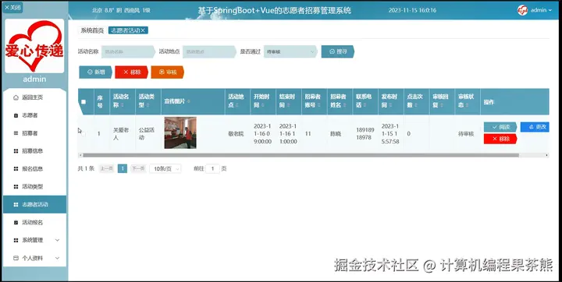Focus the 活动名称 search field
562x282 pixels.
128,51
